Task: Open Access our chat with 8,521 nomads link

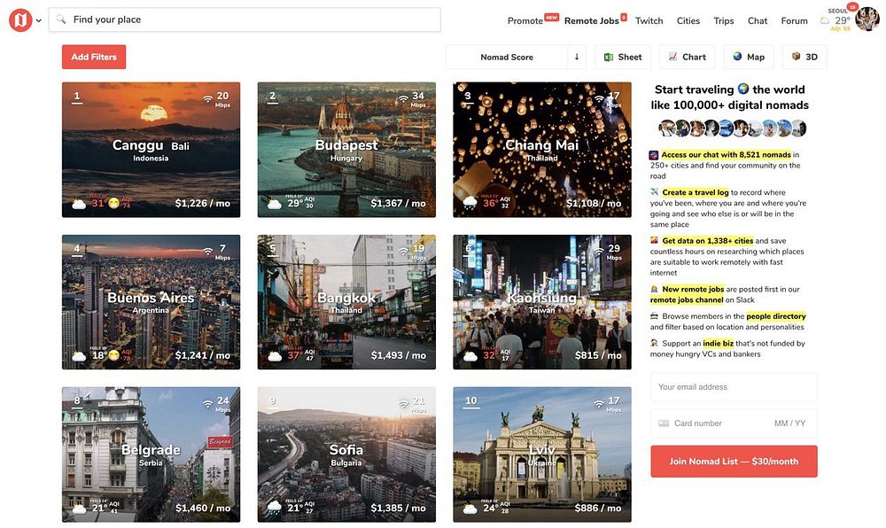Action: [x=726, y=155]
